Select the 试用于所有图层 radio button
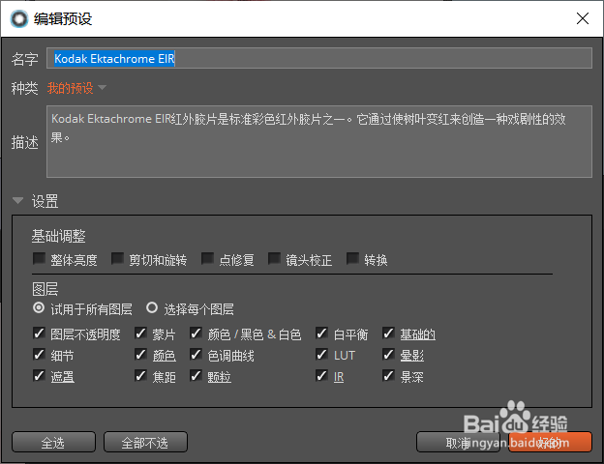This screenshot has width=604, height=464. click(39, 307)
